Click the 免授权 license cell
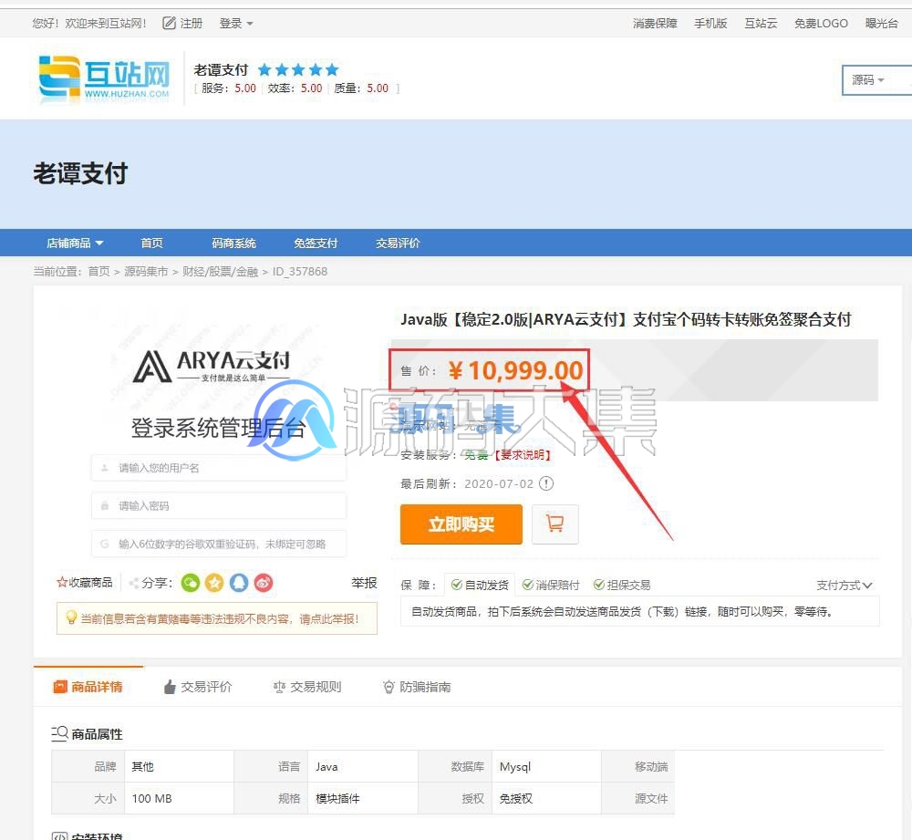912x840 pixels. [546, 799]
